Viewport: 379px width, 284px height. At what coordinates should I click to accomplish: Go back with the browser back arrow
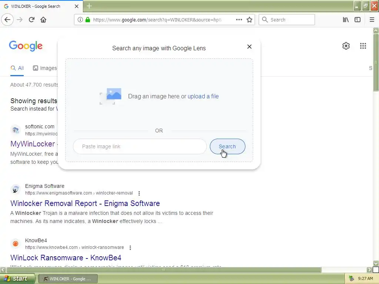(x=7, y=20)
